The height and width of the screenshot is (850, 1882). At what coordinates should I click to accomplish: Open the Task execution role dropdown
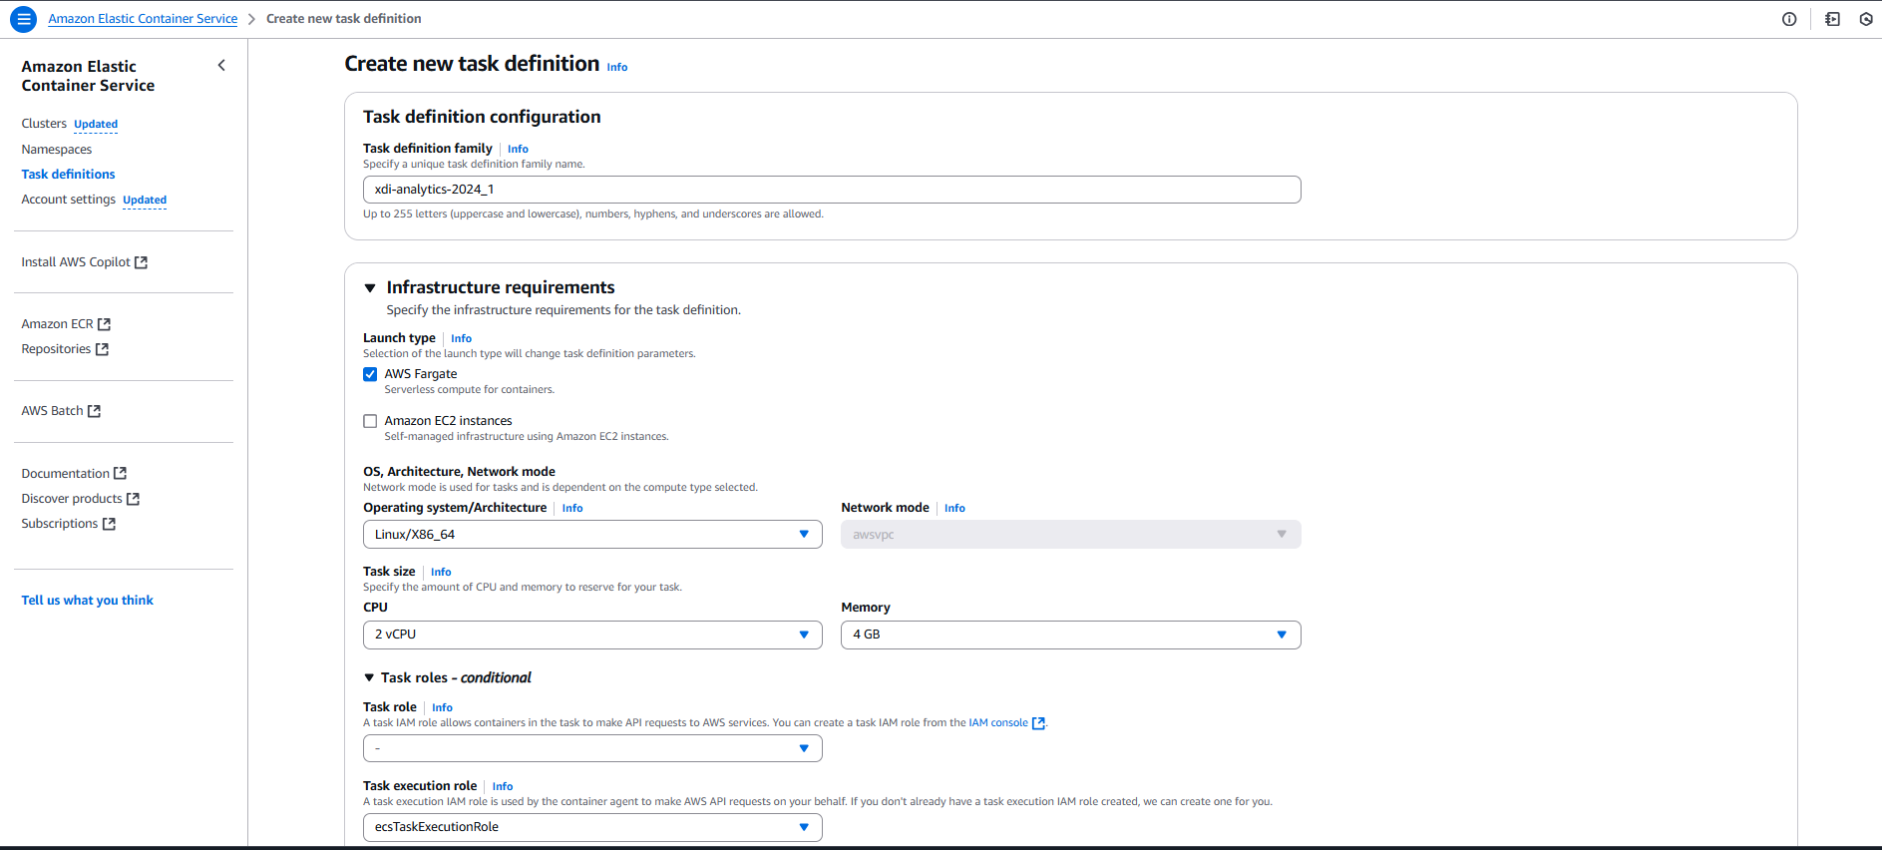[592, 827]
